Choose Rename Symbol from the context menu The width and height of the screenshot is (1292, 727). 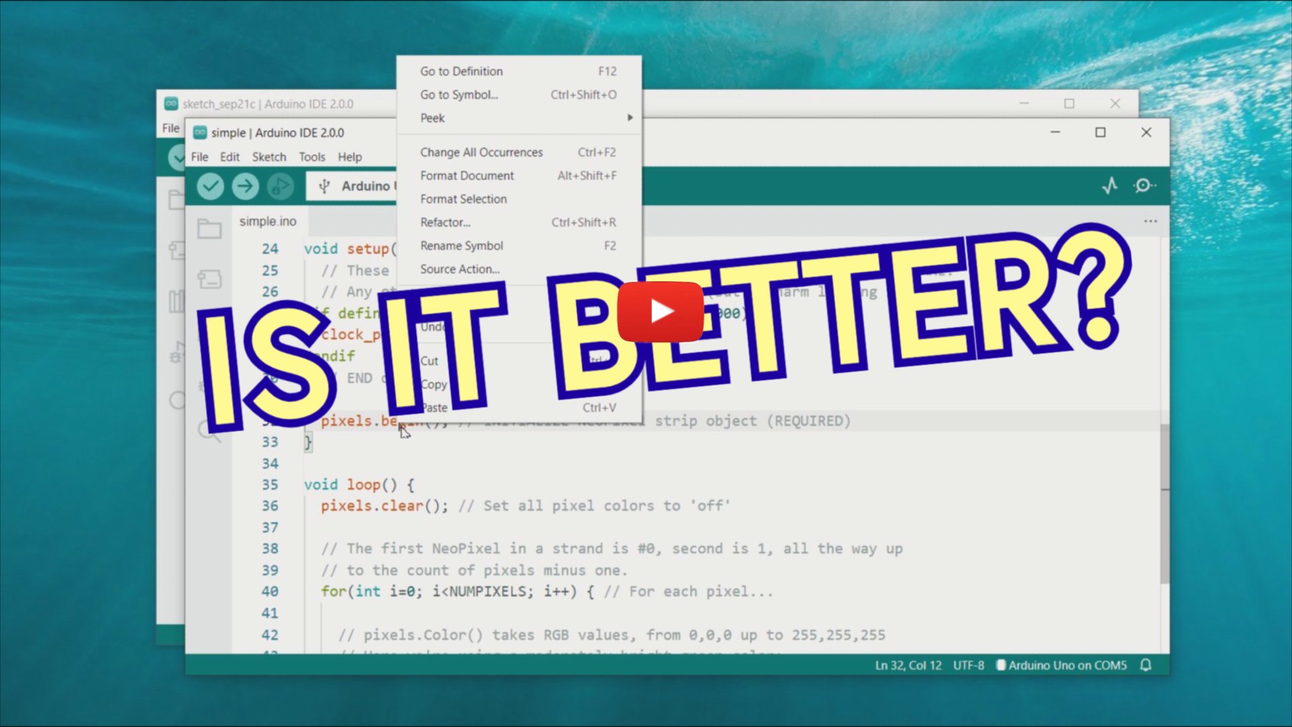tap(462, 246)
